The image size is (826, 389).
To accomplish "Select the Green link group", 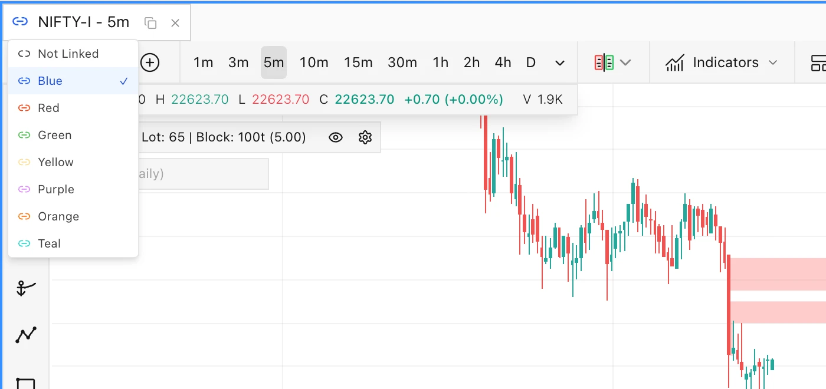I will 73,135.
